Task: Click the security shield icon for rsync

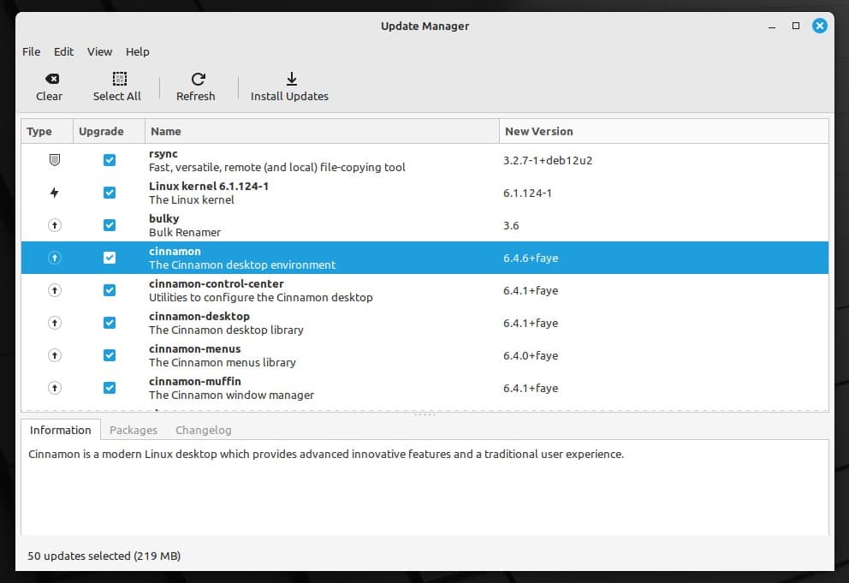Action: tap(55, 160)
